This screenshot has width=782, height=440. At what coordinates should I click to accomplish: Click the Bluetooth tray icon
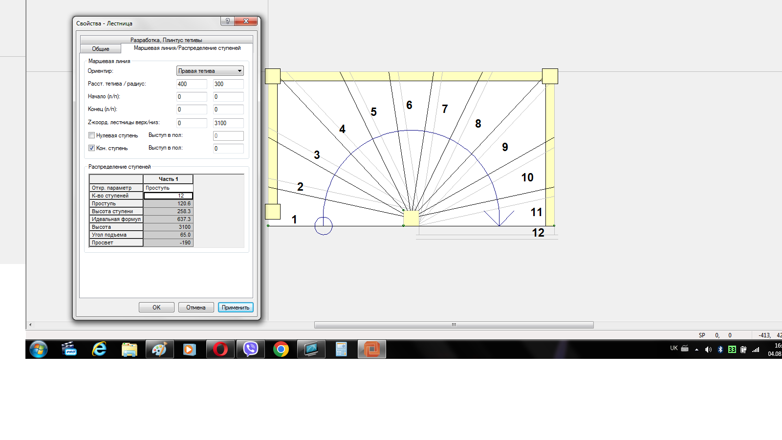click(720, 350)
